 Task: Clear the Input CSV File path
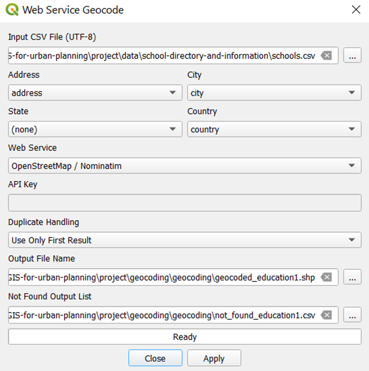[326, 56]
